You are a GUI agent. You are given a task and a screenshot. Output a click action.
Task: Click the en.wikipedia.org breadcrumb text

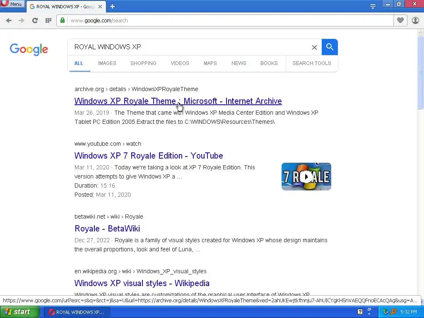point(140,272)
